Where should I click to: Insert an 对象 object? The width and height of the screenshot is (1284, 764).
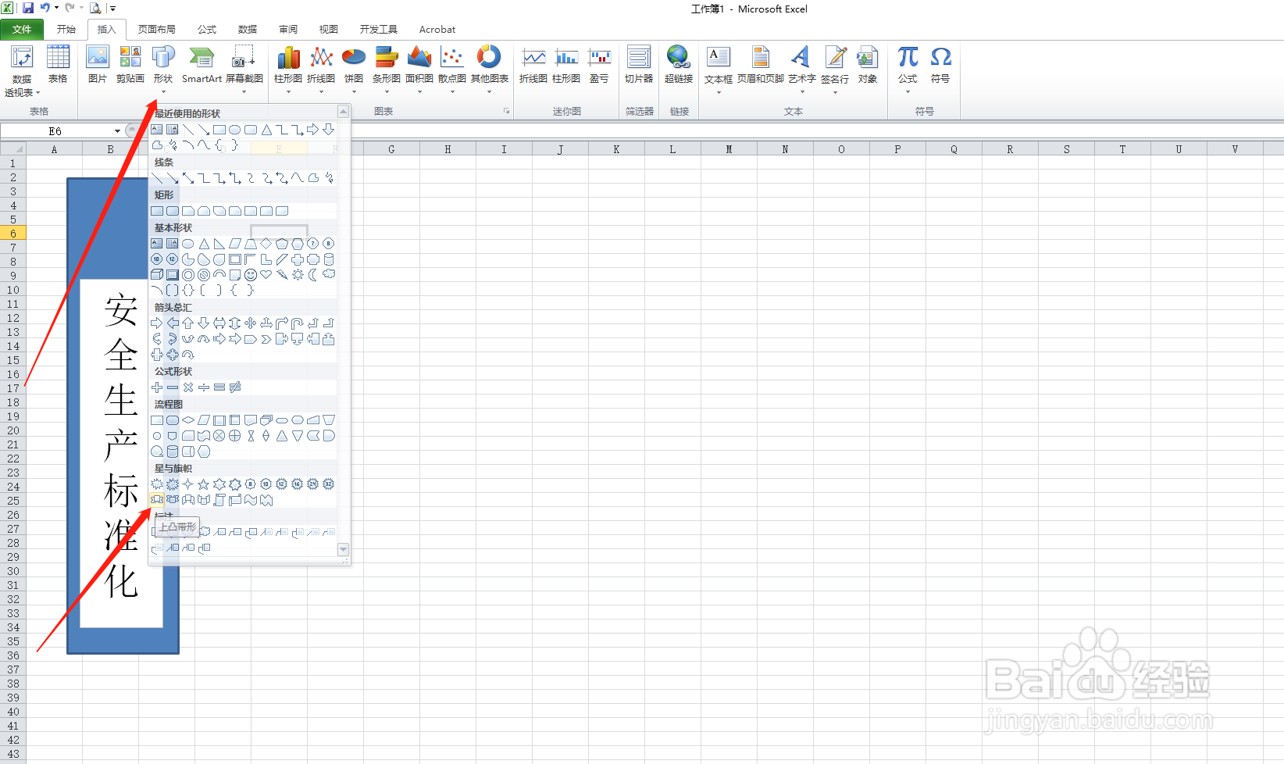868,65
